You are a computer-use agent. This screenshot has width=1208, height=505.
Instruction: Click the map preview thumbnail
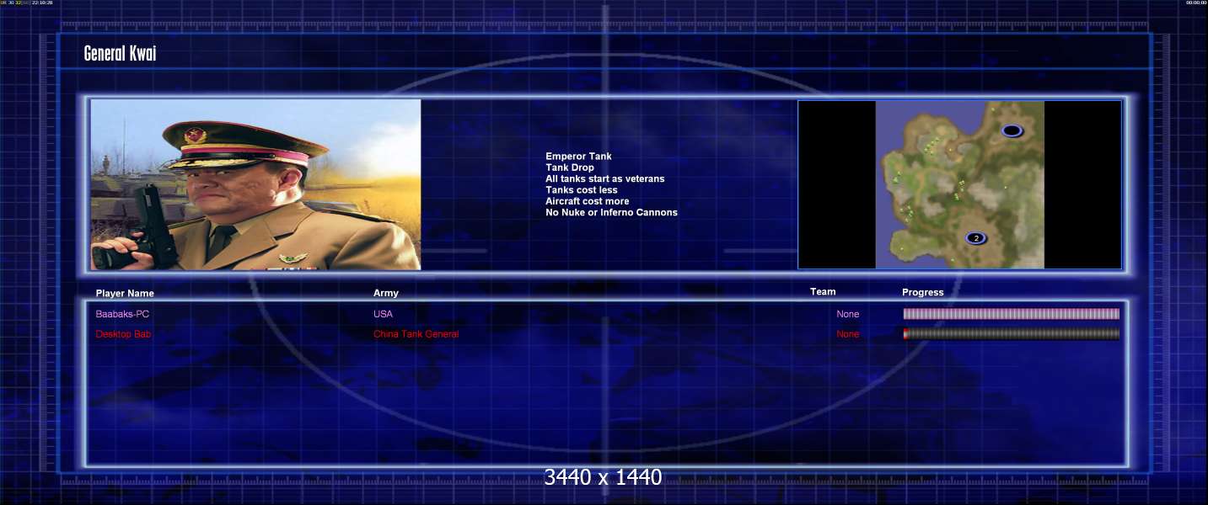click(959, 184)
